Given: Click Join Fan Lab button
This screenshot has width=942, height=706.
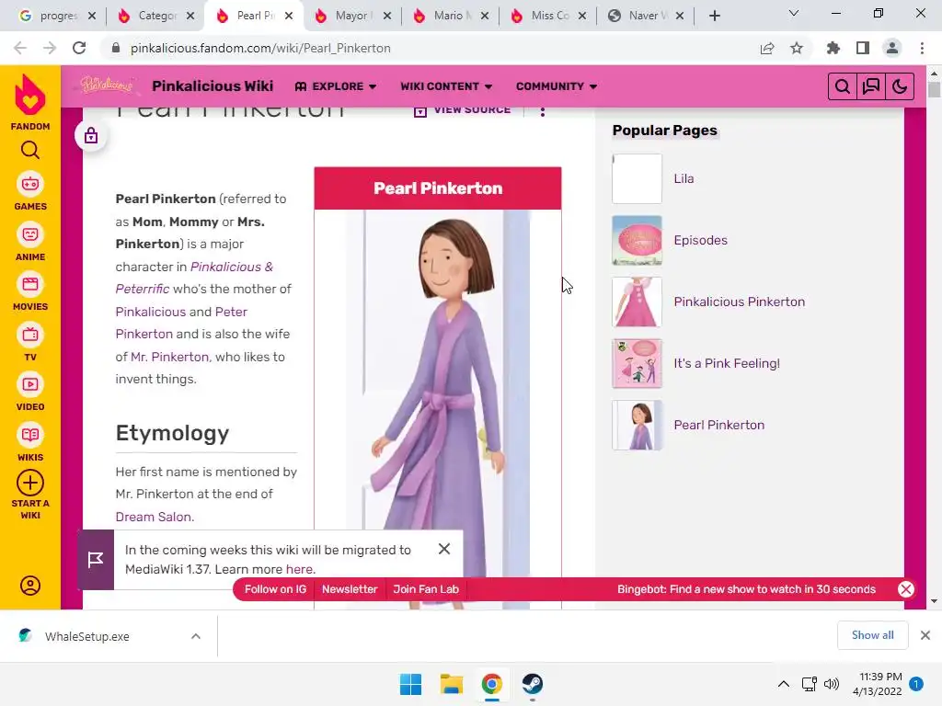Looking at the screenshot, I should click(426, 589).
